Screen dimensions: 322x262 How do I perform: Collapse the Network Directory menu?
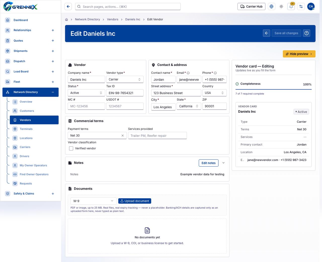pyautogui.click(x=53, y=92)
